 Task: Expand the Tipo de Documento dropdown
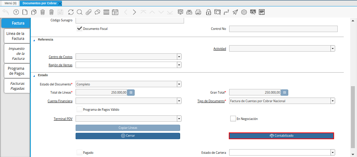coord(333,101)
